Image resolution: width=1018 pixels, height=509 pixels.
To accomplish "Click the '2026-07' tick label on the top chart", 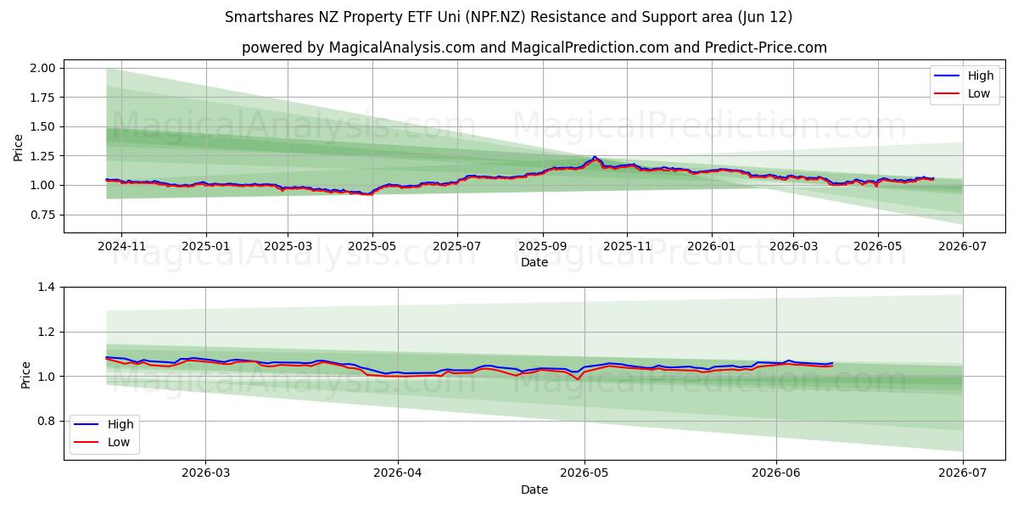I will click(x=963, y=247).
